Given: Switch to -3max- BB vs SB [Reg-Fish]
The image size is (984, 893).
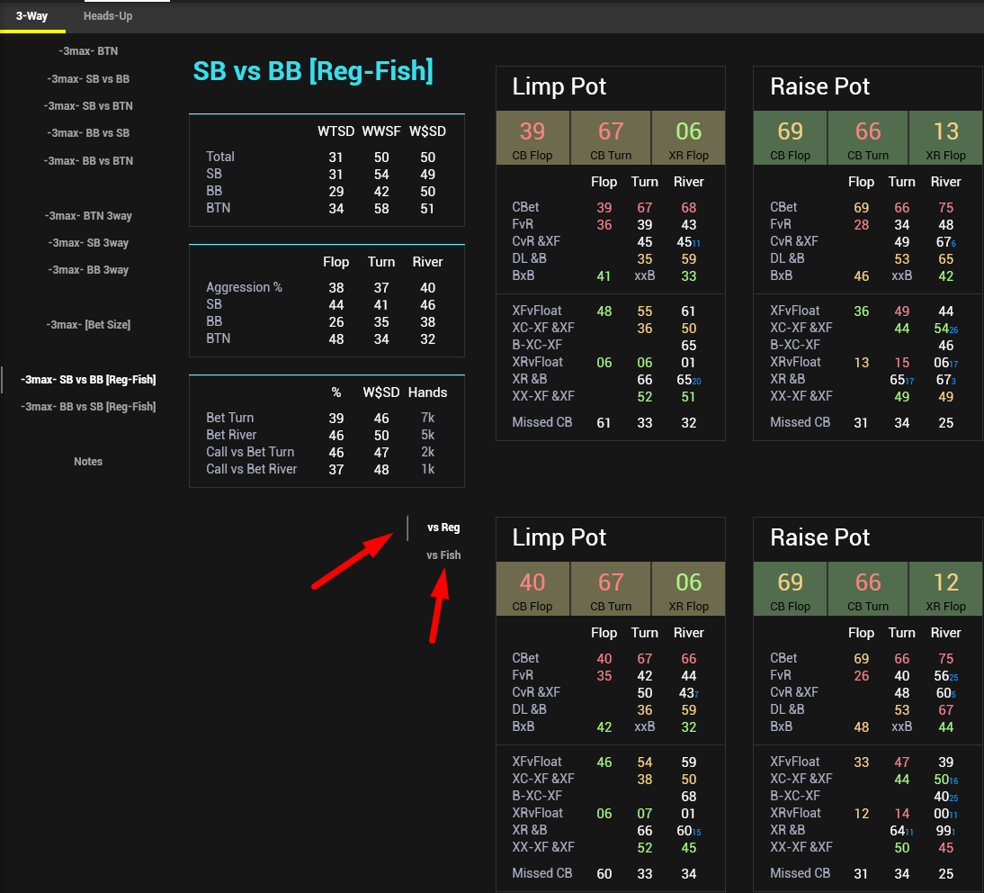Looking at the screenshot, I should pyautogui.click(x=88, y=407).
